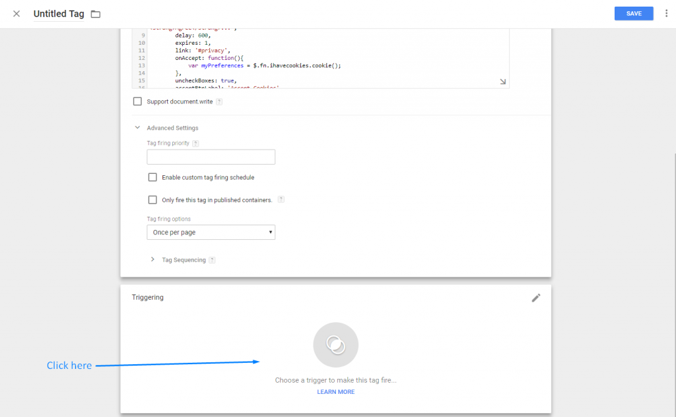Open help icon for published containers option
Viewport: 676px width, 417px height.
[281, 200]
